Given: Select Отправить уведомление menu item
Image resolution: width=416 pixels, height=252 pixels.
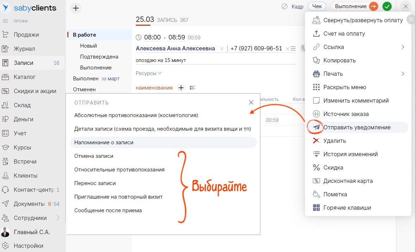Looking at the screenshot, I should pyautogui.click(x=357, y=127).
